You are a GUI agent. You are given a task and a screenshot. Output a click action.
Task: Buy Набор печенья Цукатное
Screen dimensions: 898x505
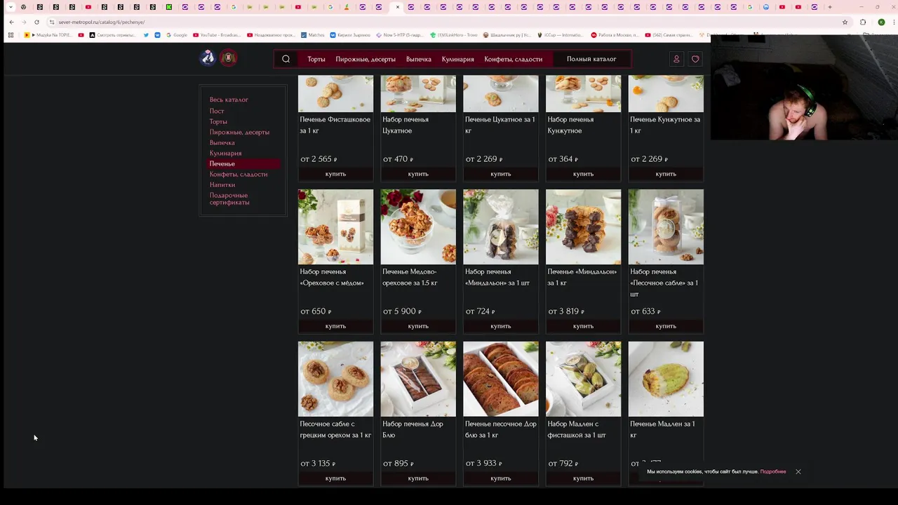pos(418,174)
